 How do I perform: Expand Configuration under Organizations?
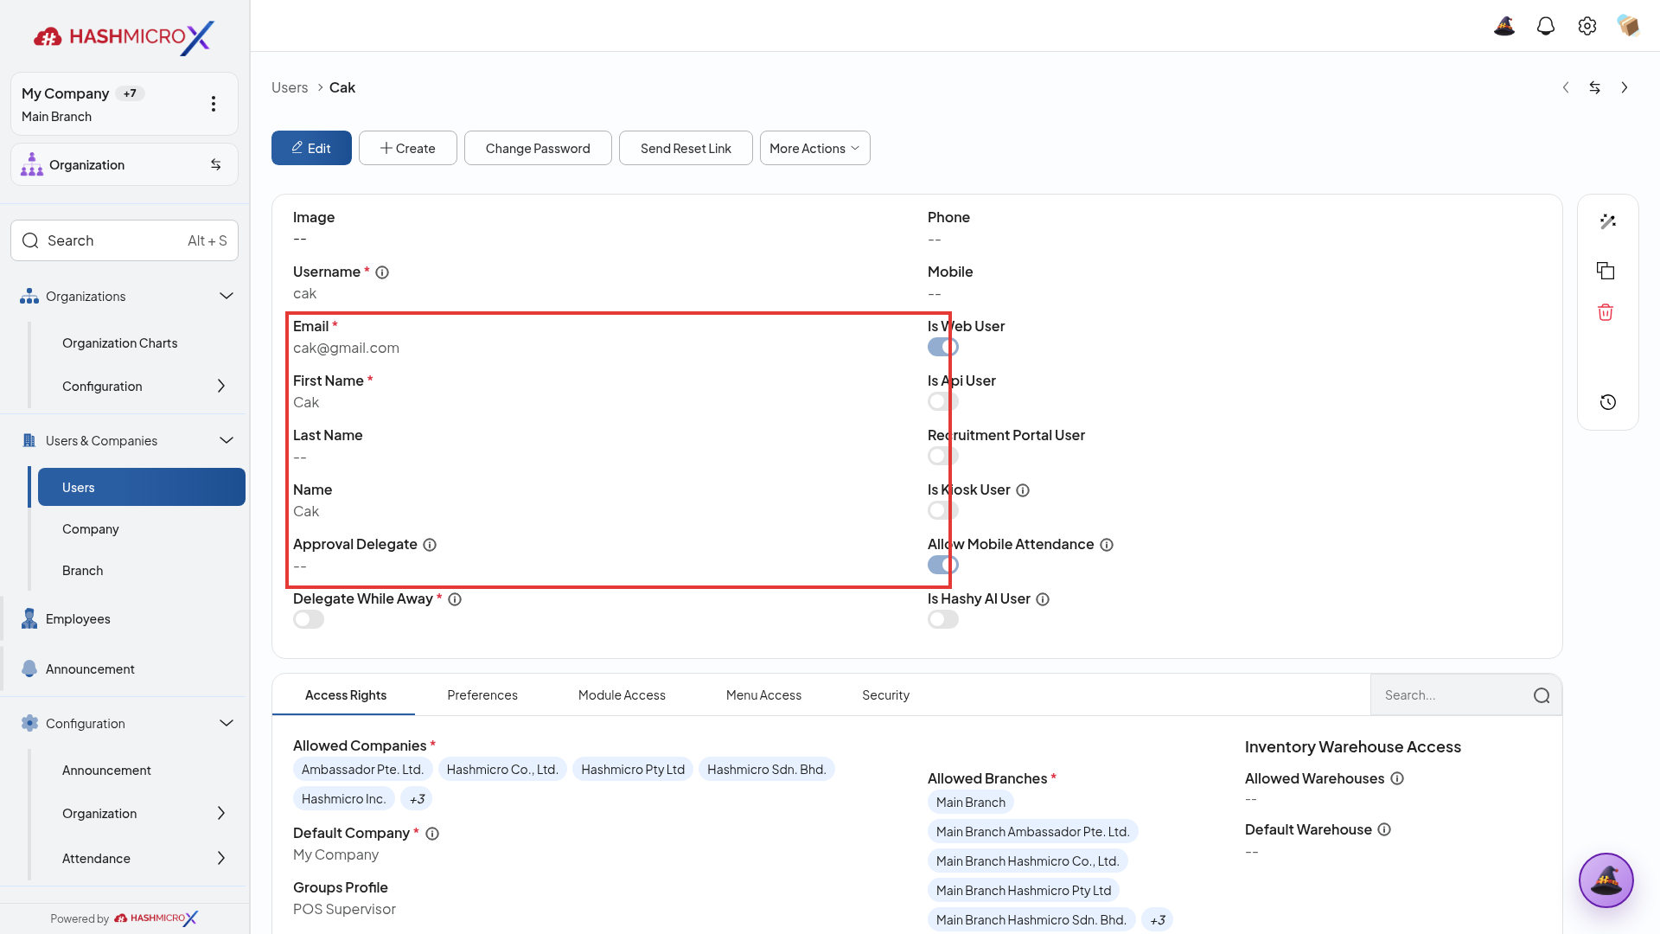point(221,386)
